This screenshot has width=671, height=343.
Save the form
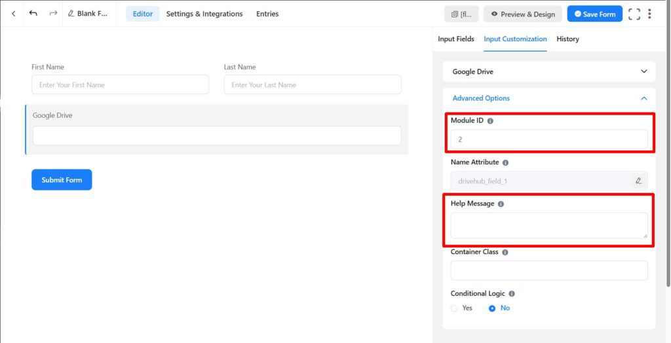595,14
